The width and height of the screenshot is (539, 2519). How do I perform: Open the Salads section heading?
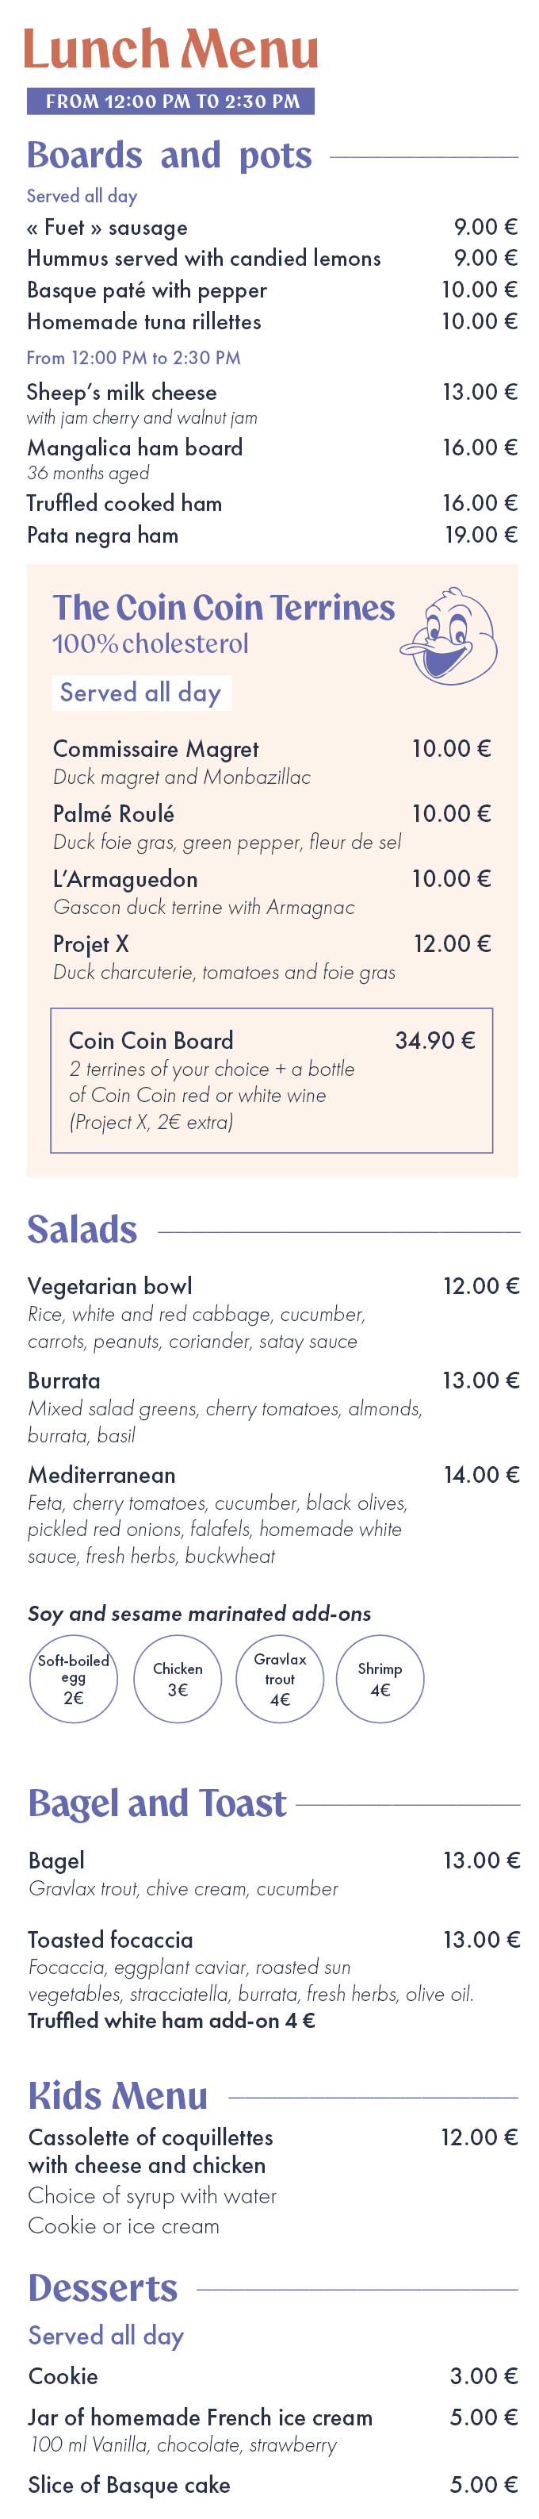82,1231
